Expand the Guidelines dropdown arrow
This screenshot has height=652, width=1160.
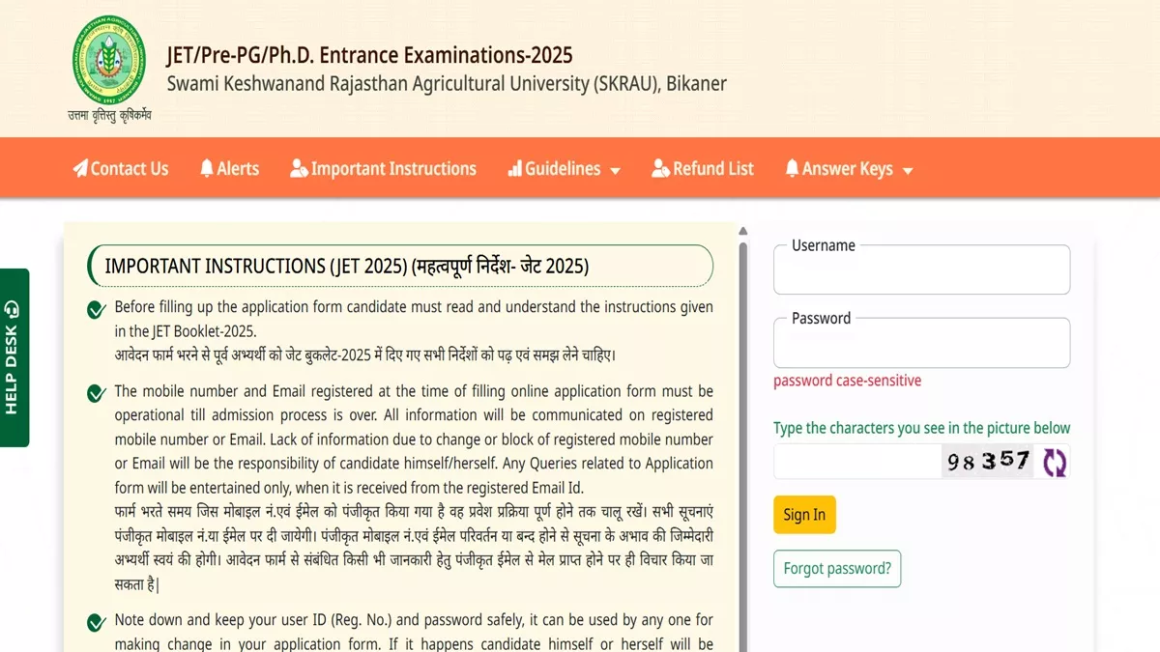coord(615,171)
